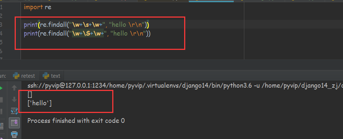Viewport: 343px width, 139px height.
Task: Click line number 4 in the gutter
Action: point(1,33)
